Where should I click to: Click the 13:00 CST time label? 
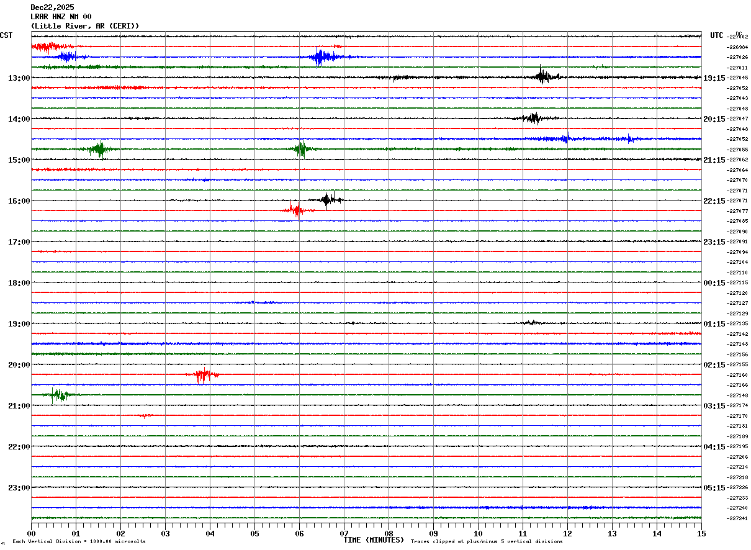pyautogui.click(x=19, y=78)
